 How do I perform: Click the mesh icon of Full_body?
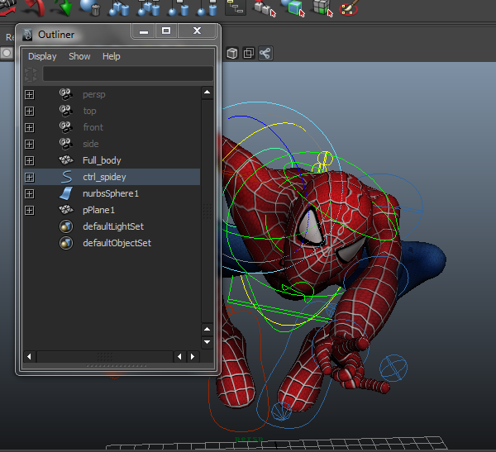66,160
